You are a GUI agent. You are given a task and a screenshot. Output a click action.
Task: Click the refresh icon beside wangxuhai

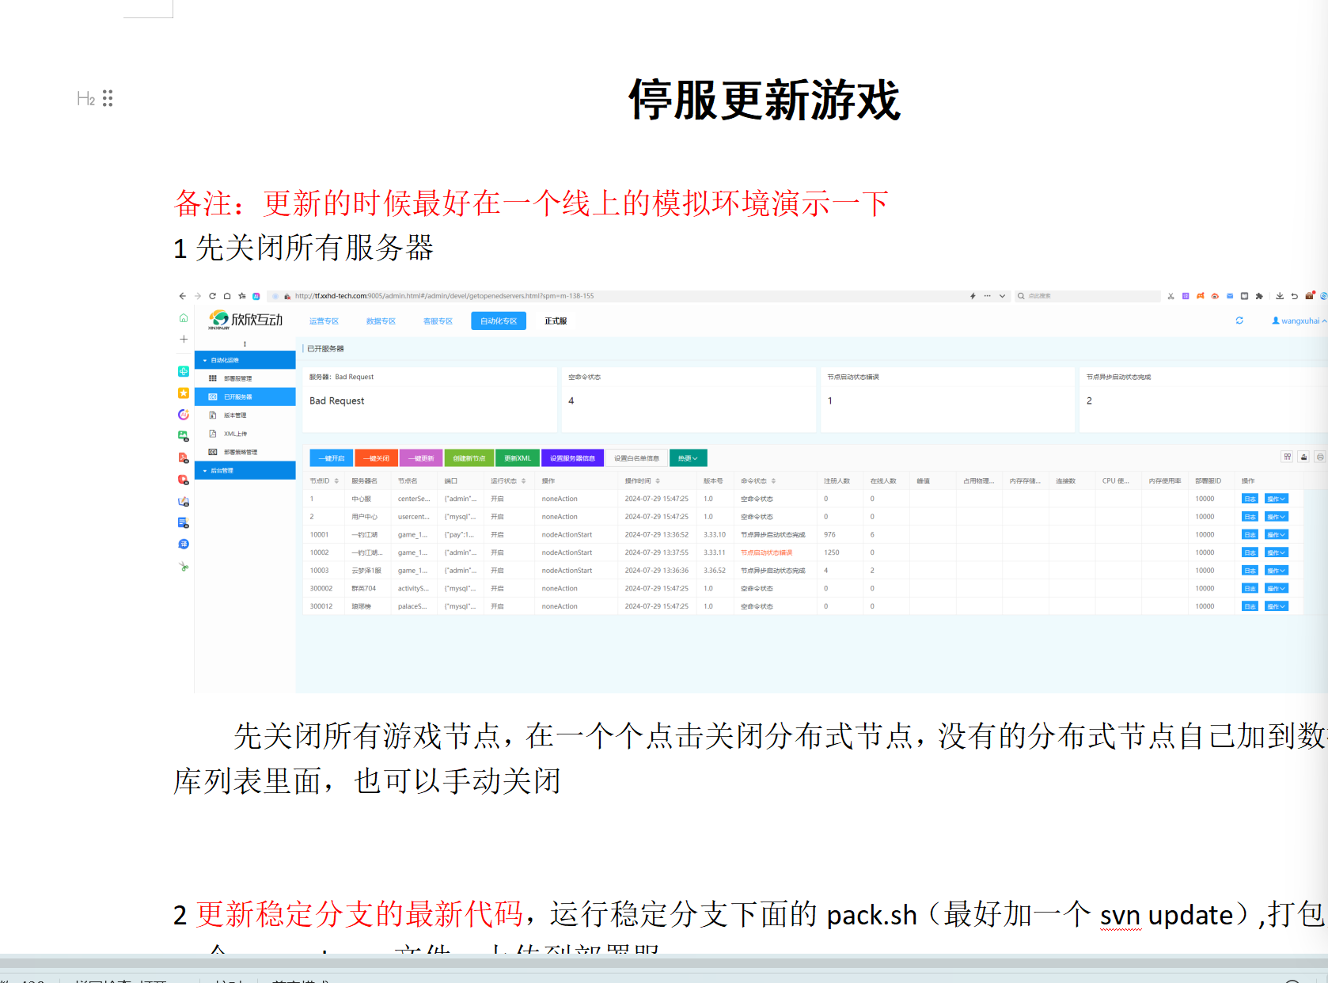coord(1240,321)
